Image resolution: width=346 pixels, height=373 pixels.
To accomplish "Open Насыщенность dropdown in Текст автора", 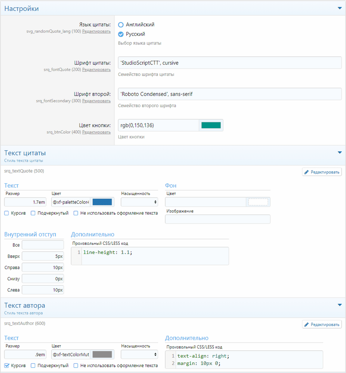I will tap(139, 354).
